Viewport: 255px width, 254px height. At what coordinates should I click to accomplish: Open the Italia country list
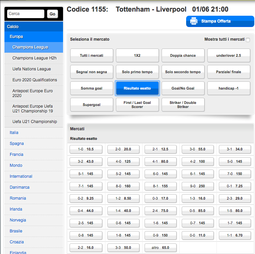tap(14, 133)
